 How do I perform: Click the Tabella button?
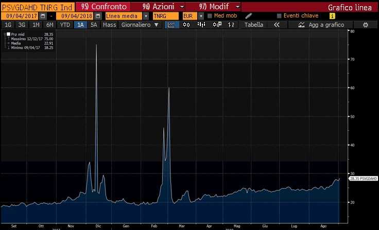(x=254, y=25)
